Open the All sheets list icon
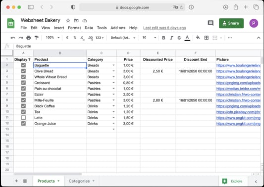This screenshot has width=264, height=187. (25, 181)
